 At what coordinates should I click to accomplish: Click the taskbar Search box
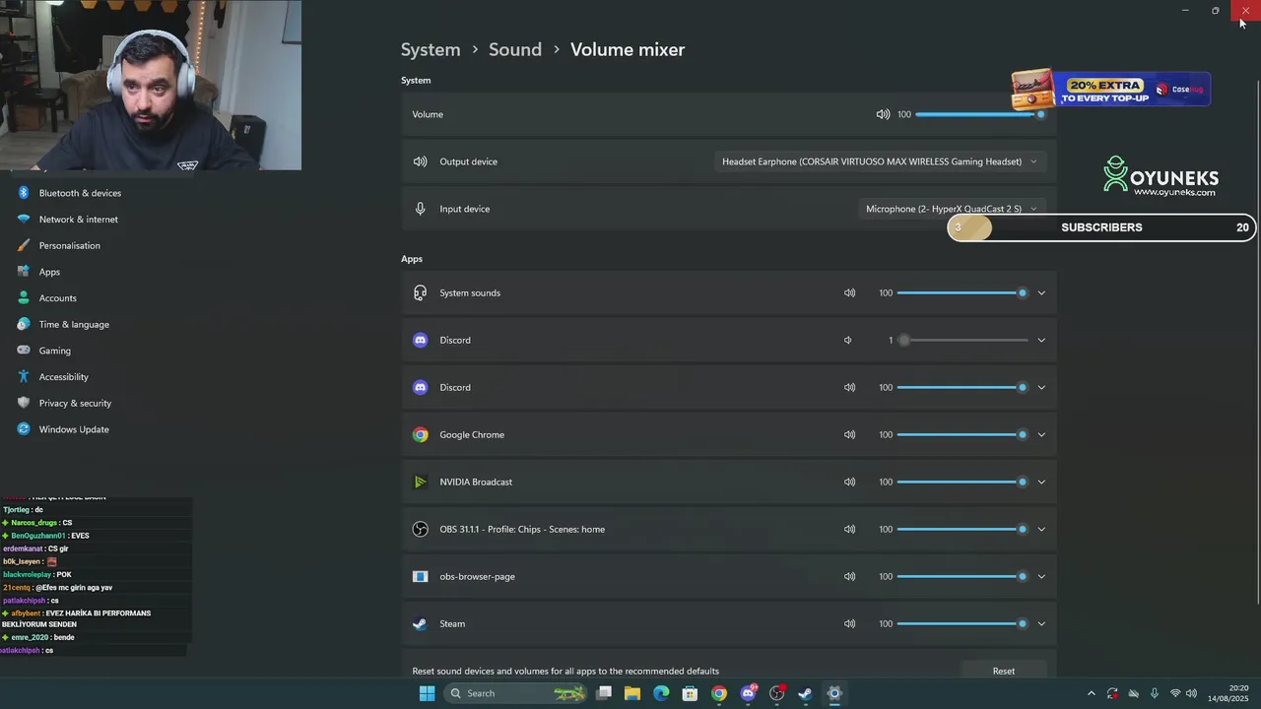pos(517,693)
